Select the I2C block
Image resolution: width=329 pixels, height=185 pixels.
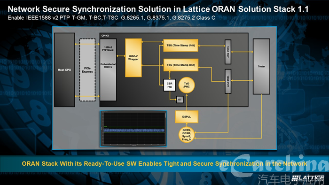tap(180, 100)
